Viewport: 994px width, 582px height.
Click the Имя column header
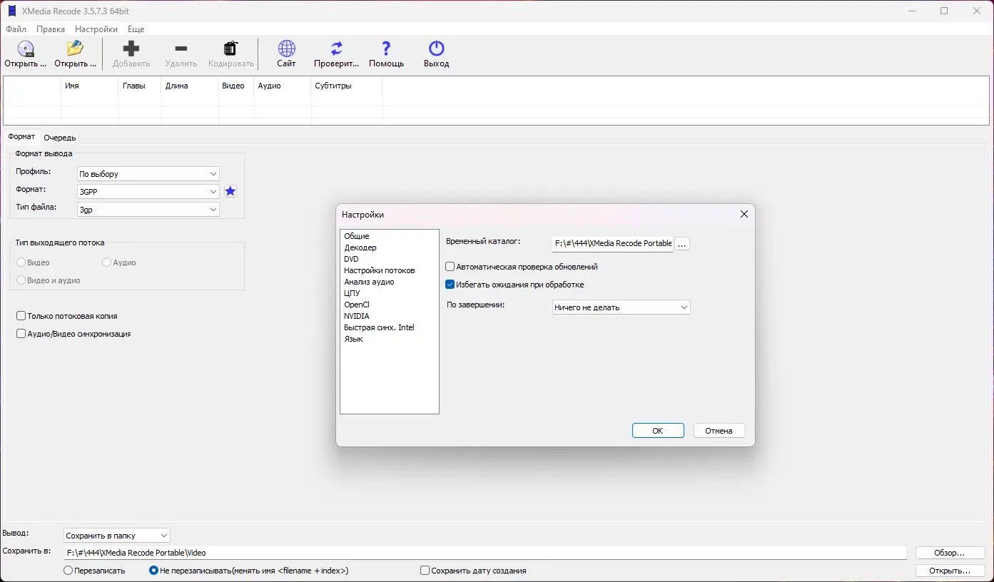coord(90,86)
